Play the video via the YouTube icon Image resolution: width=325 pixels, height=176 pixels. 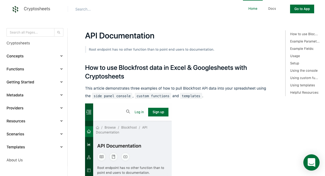(125, 157)
